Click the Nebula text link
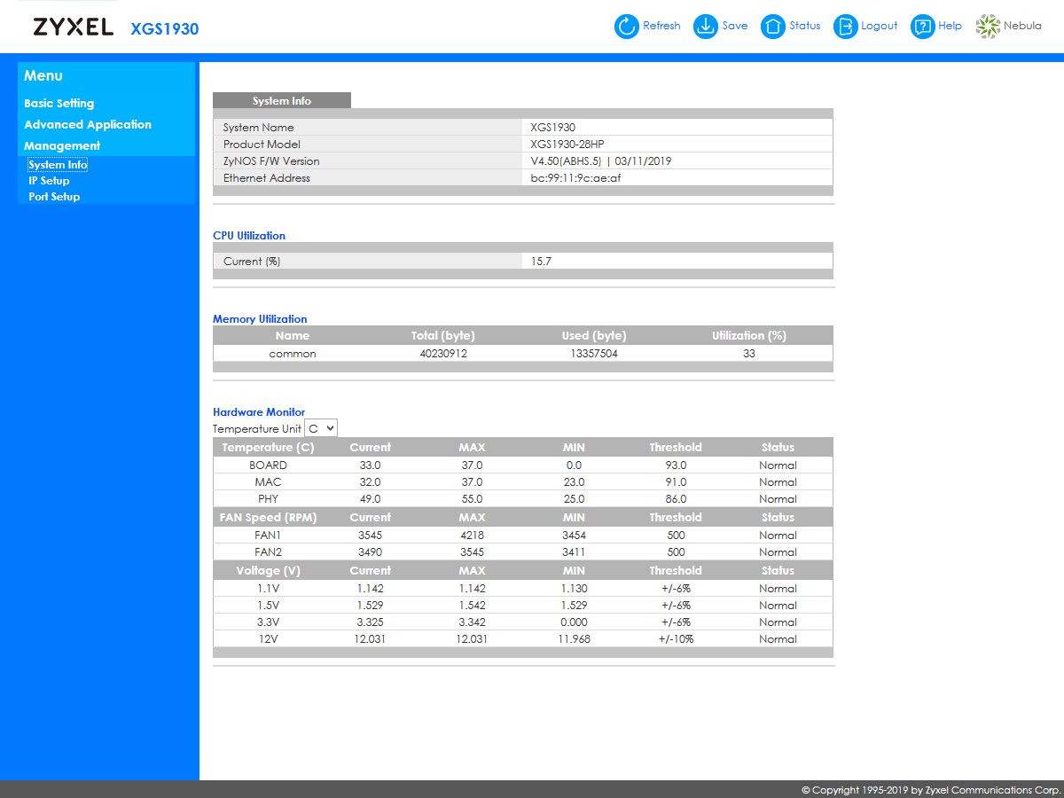Image resolution: width=1064 pixels, height=798 pixels. point(1022,27)
